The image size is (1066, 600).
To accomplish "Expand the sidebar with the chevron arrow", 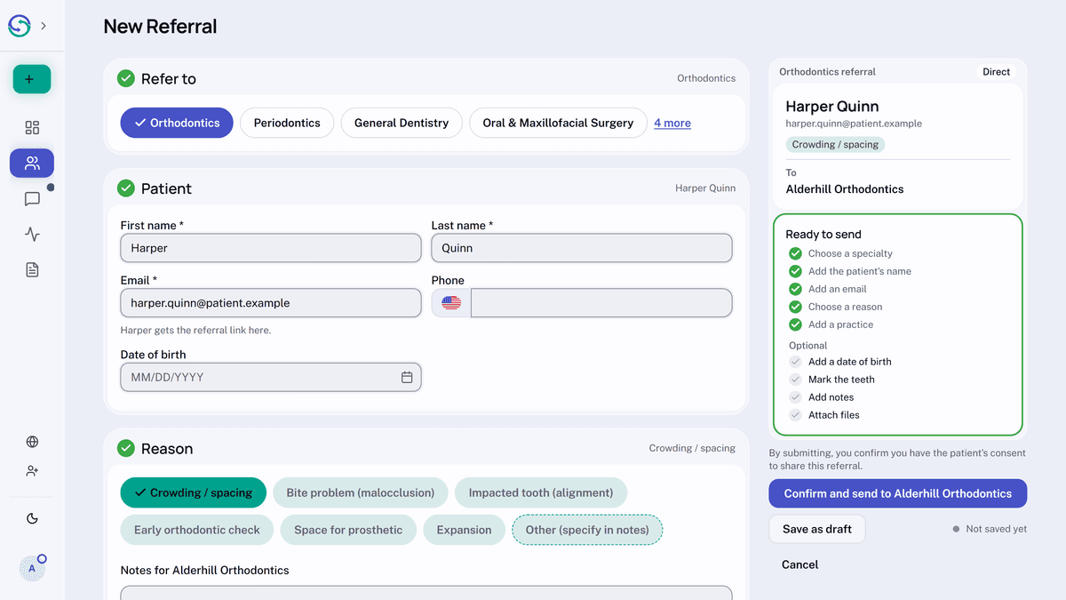I will pos(44,26).
